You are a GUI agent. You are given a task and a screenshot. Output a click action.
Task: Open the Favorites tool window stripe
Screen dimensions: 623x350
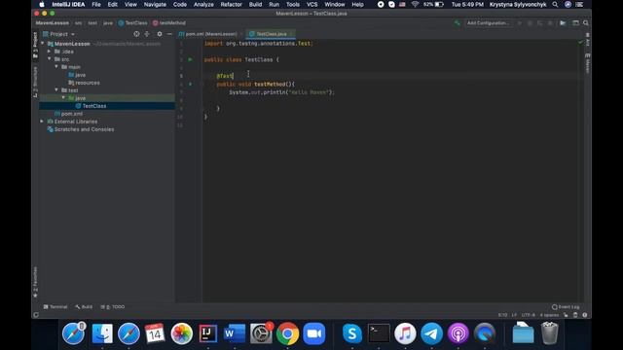pos(35,283)
